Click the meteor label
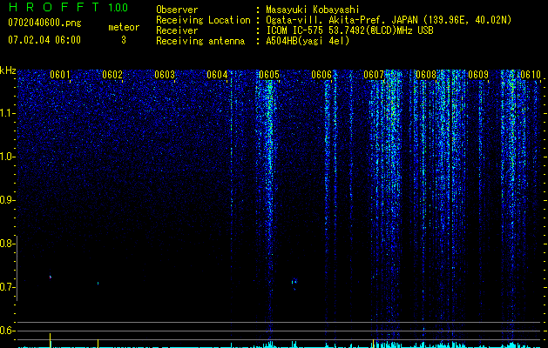The height and width of the screenshot is (348, 548). pyautogui.click(x=124, y=27)
